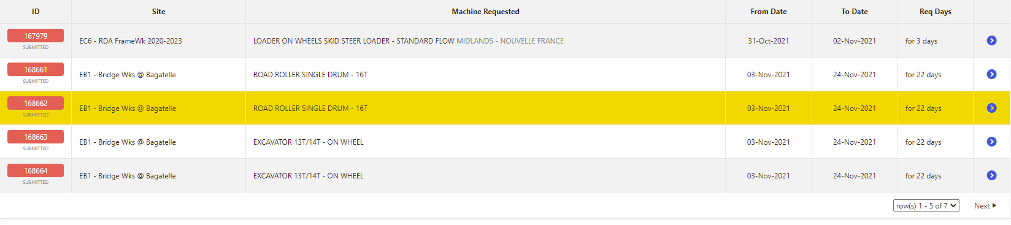Go to Next page of results
The image size is (1011, 225).
(985, 206)
